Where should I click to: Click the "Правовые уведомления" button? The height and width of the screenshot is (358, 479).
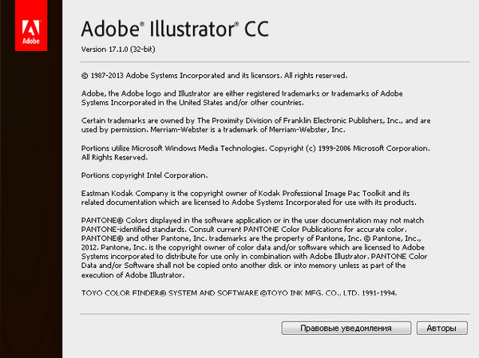346,328
